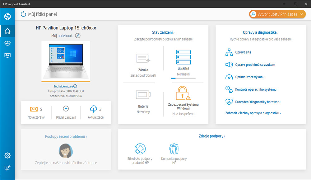Open Komunita podpory HP people icon
Viewport: 311px width, 180px height.
tap(174, 149)
